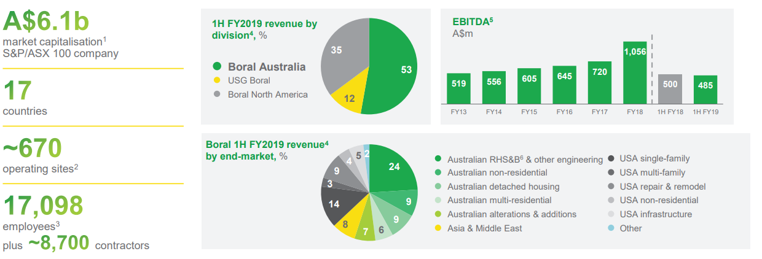
Task: Click the legend dot for Australian multi-residential
Action: (x=438, y=200)
